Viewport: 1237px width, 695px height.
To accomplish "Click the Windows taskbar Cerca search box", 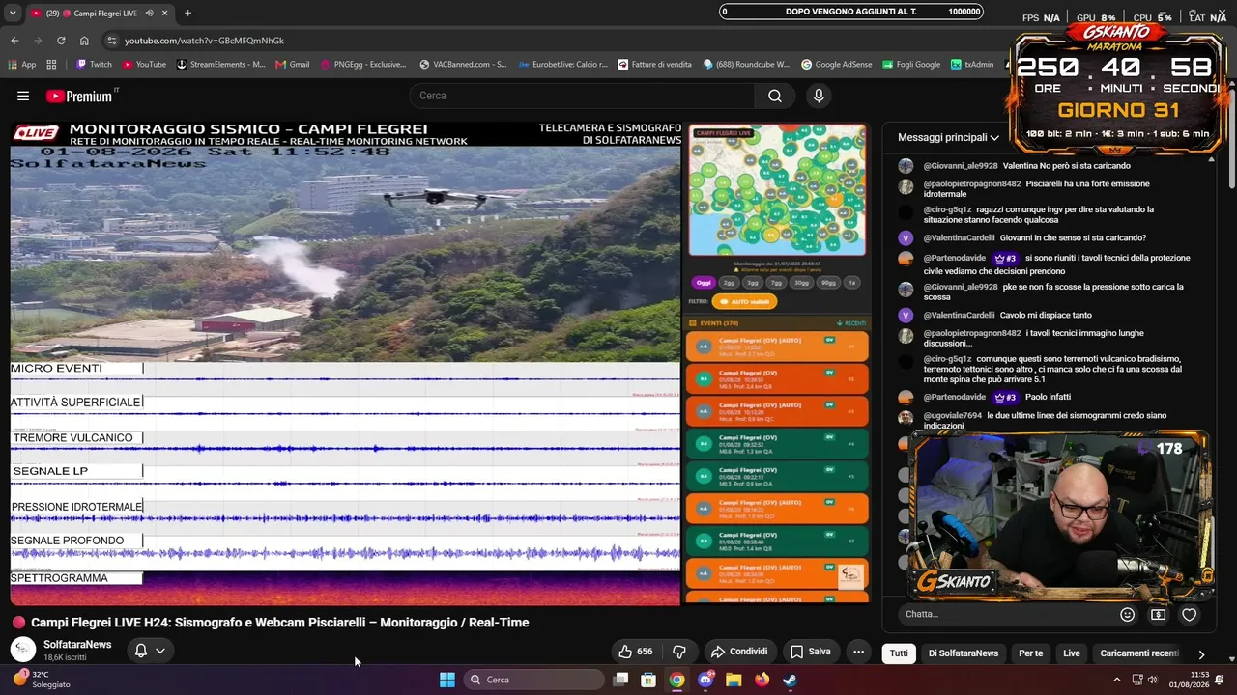I will click(x=535, y=680).
